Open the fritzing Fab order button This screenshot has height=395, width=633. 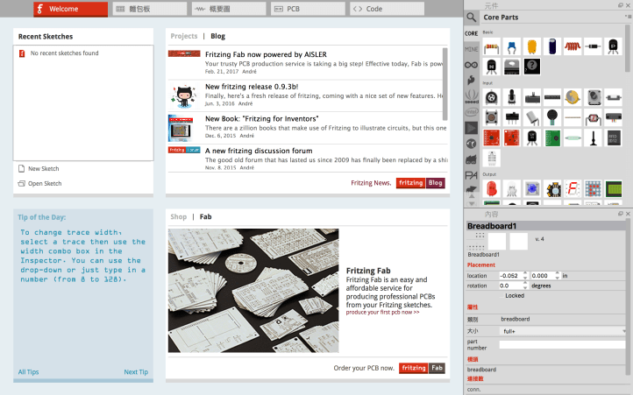point(421,369)
